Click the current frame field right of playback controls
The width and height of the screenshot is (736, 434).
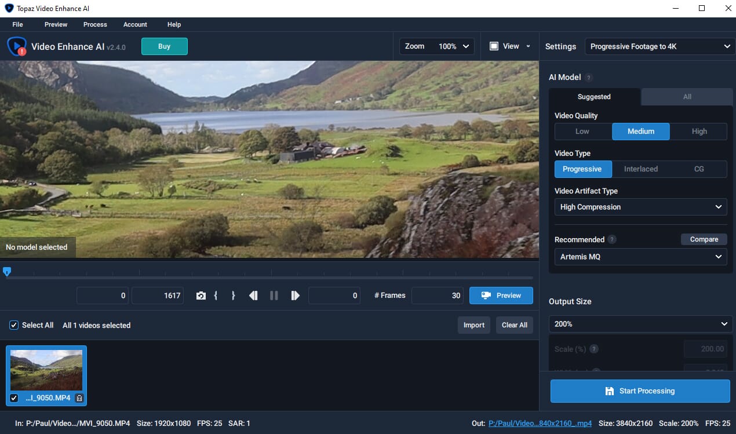click(334, 296)
